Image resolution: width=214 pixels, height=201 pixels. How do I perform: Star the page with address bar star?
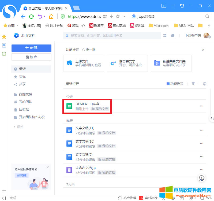point(118,17)
